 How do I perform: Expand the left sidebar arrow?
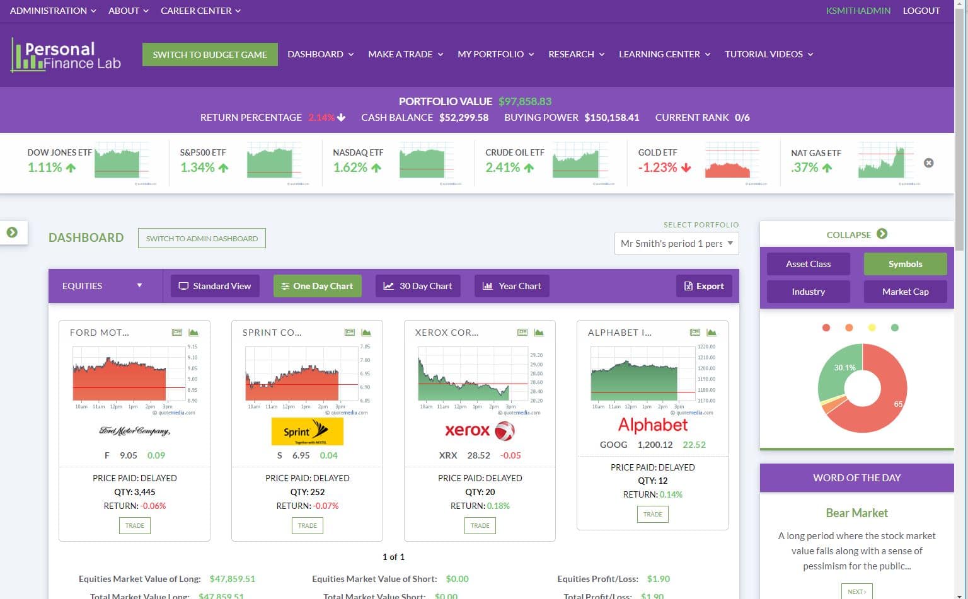click(x=12, y=232)
